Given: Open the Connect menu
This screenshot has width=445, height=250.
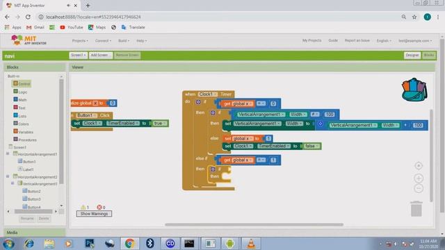Looking at the screenshot, I should 103,41.
